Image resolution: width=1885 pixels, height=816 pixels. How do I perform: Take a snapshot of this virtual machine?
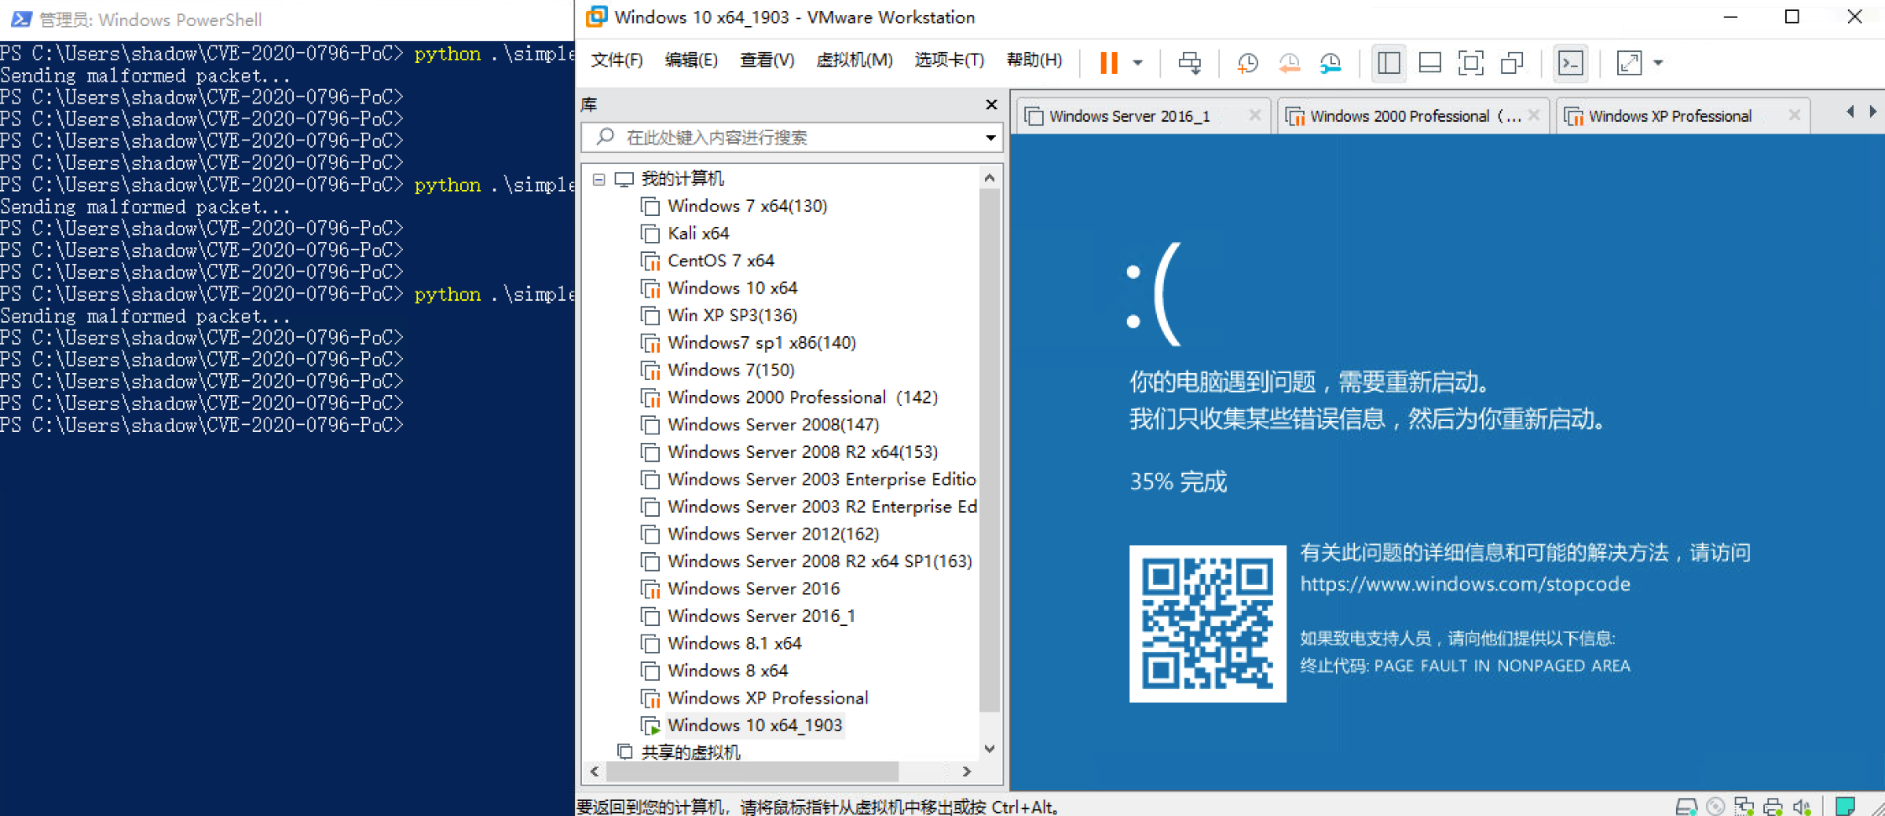[x=1247, y=63]
